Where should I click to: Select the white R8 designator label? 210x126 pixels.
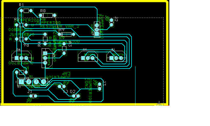pos(43,11)
